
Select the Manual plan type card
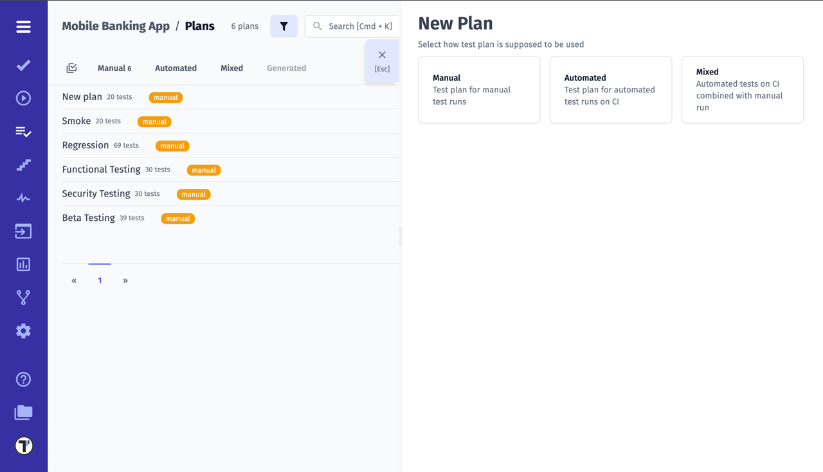point(478,89)
